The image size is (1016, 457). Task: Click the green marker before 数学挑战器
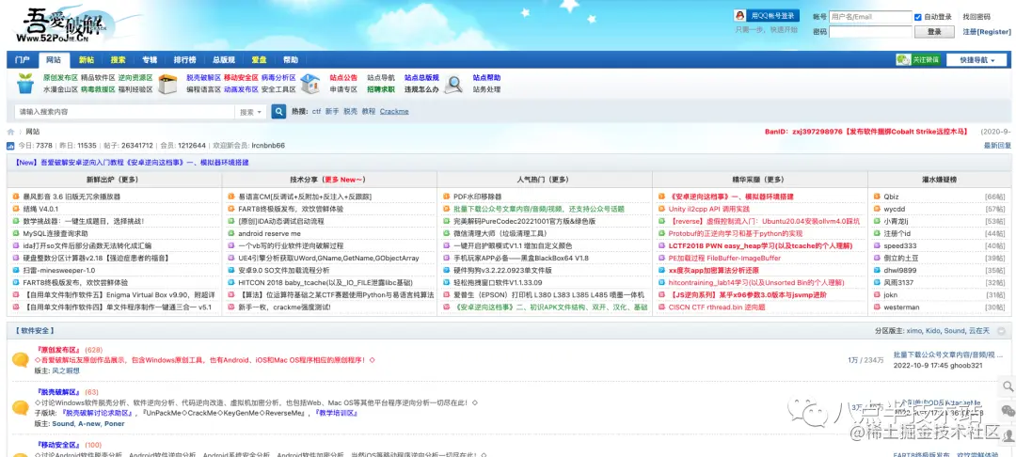coord(16,221)
